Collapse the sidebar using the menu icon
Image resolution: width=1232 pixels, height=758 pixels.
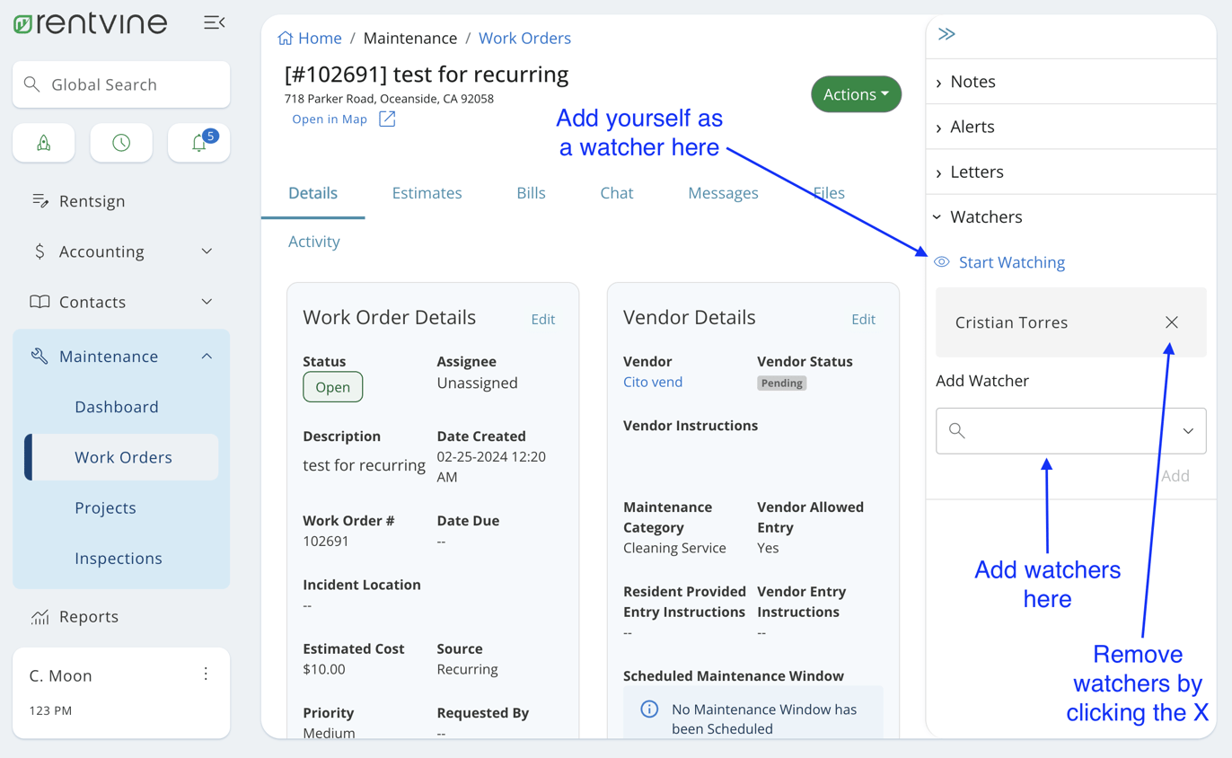(x=214, y=22)
